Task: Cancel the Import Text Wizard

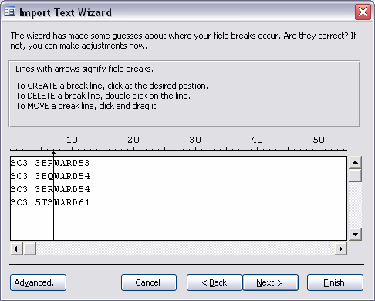Action: (x=149, y=282)
